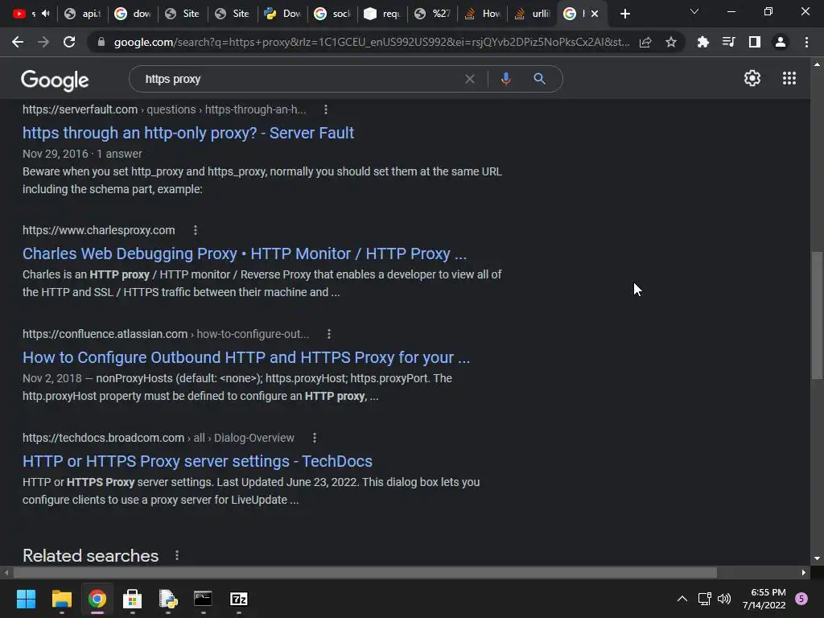Switch to the Python 'Dow' tab
This screenshot has width=824, height=618.
pos(282,14)
